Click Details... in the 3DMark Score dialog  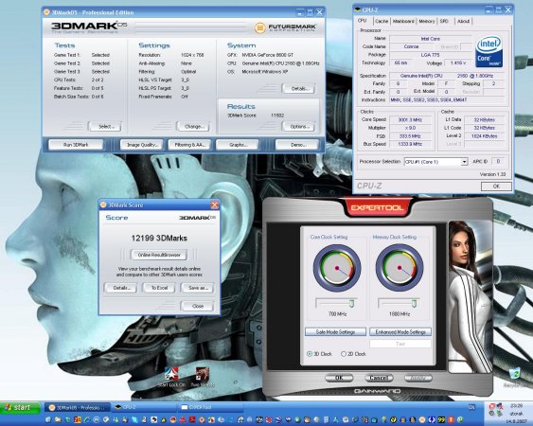[x=120, y=288]
